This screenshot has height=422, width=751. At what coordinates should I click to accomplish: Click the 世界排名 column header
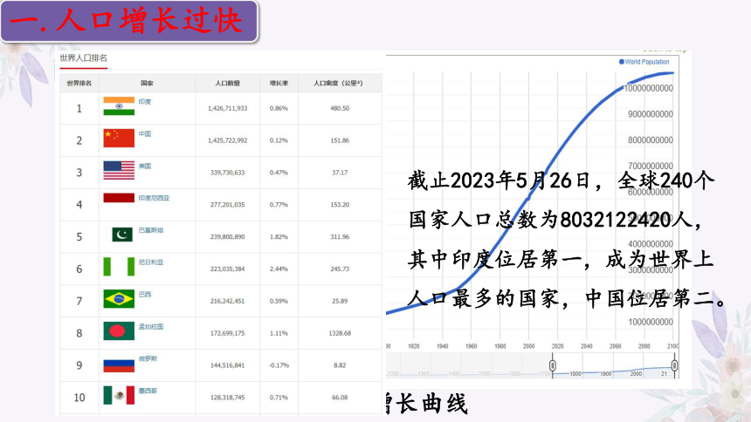tap(79, 83)
